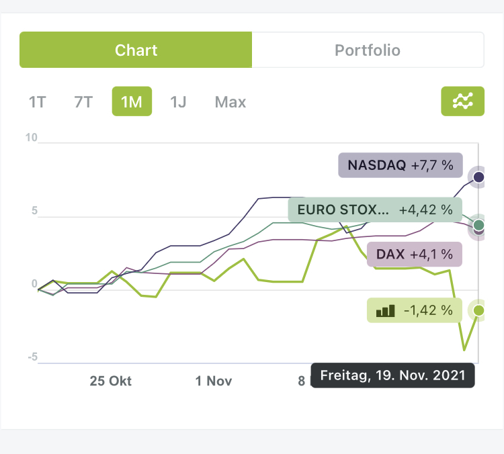Viewport: 504px width, 454px height.
Task: Click the 8 date axis label
Action: coord(302,381)
